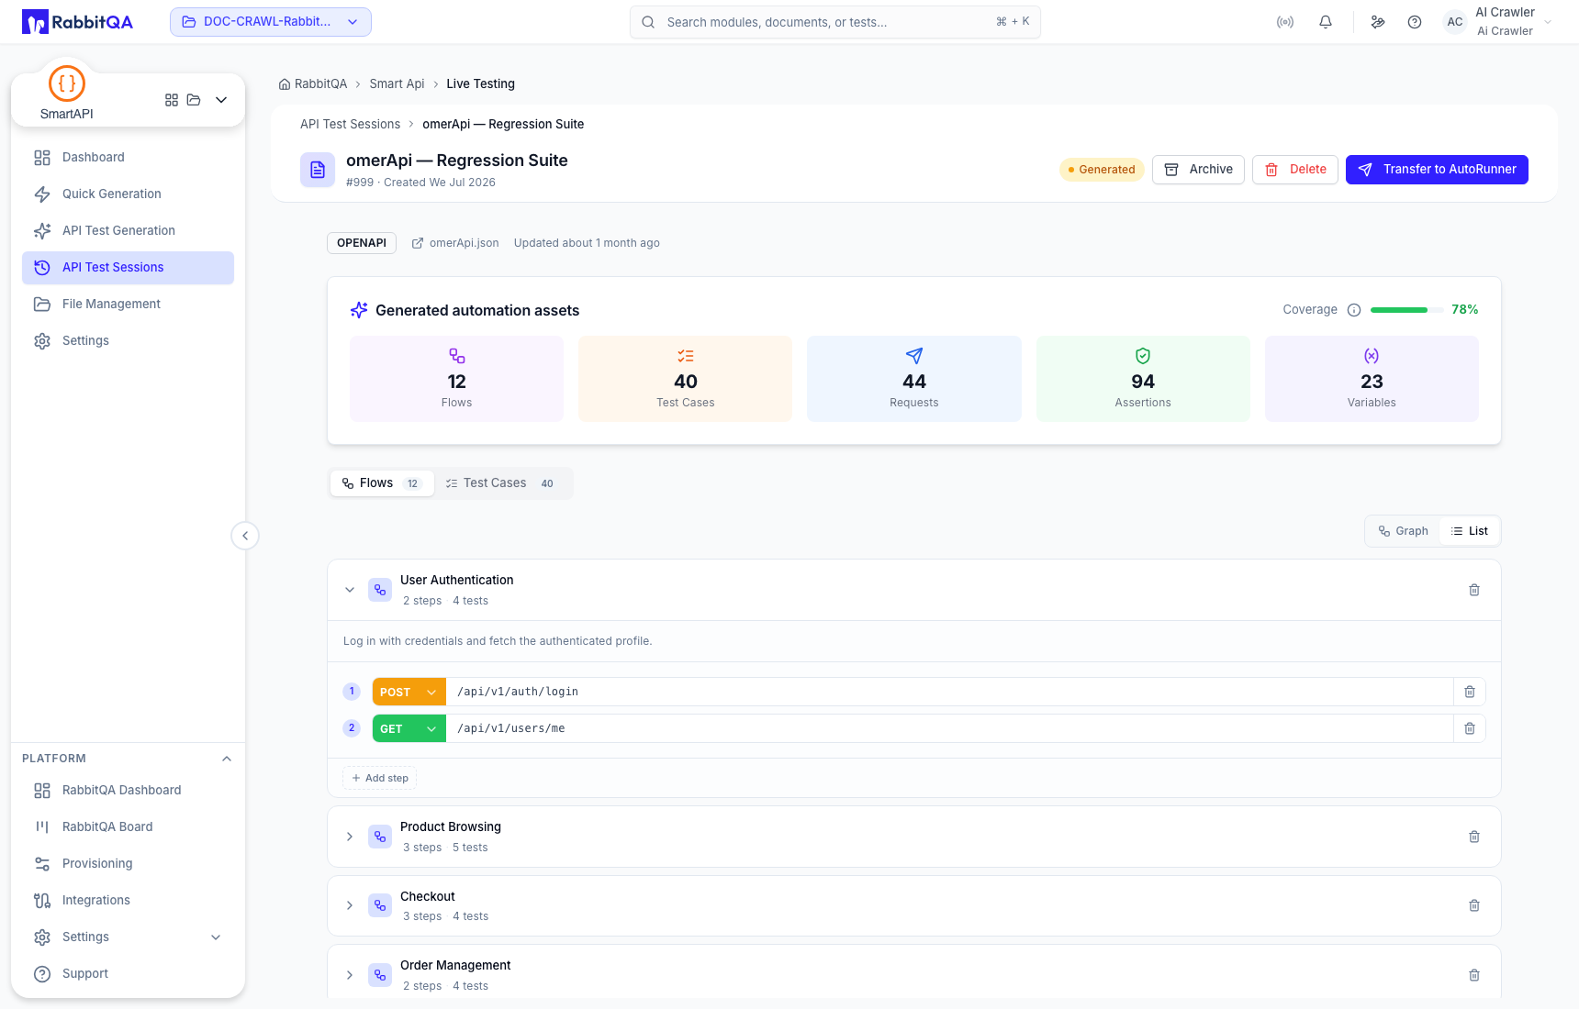Click the Archive button
Screen dimensions: 1579x1009
1198,170
